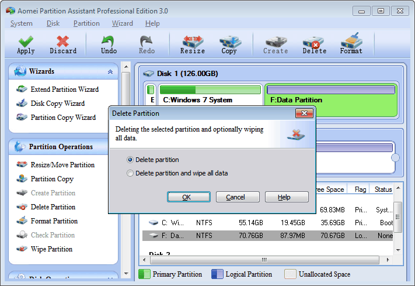Click the sidebar scroll down arrow
415x286 pixels.
pos(126,273)
